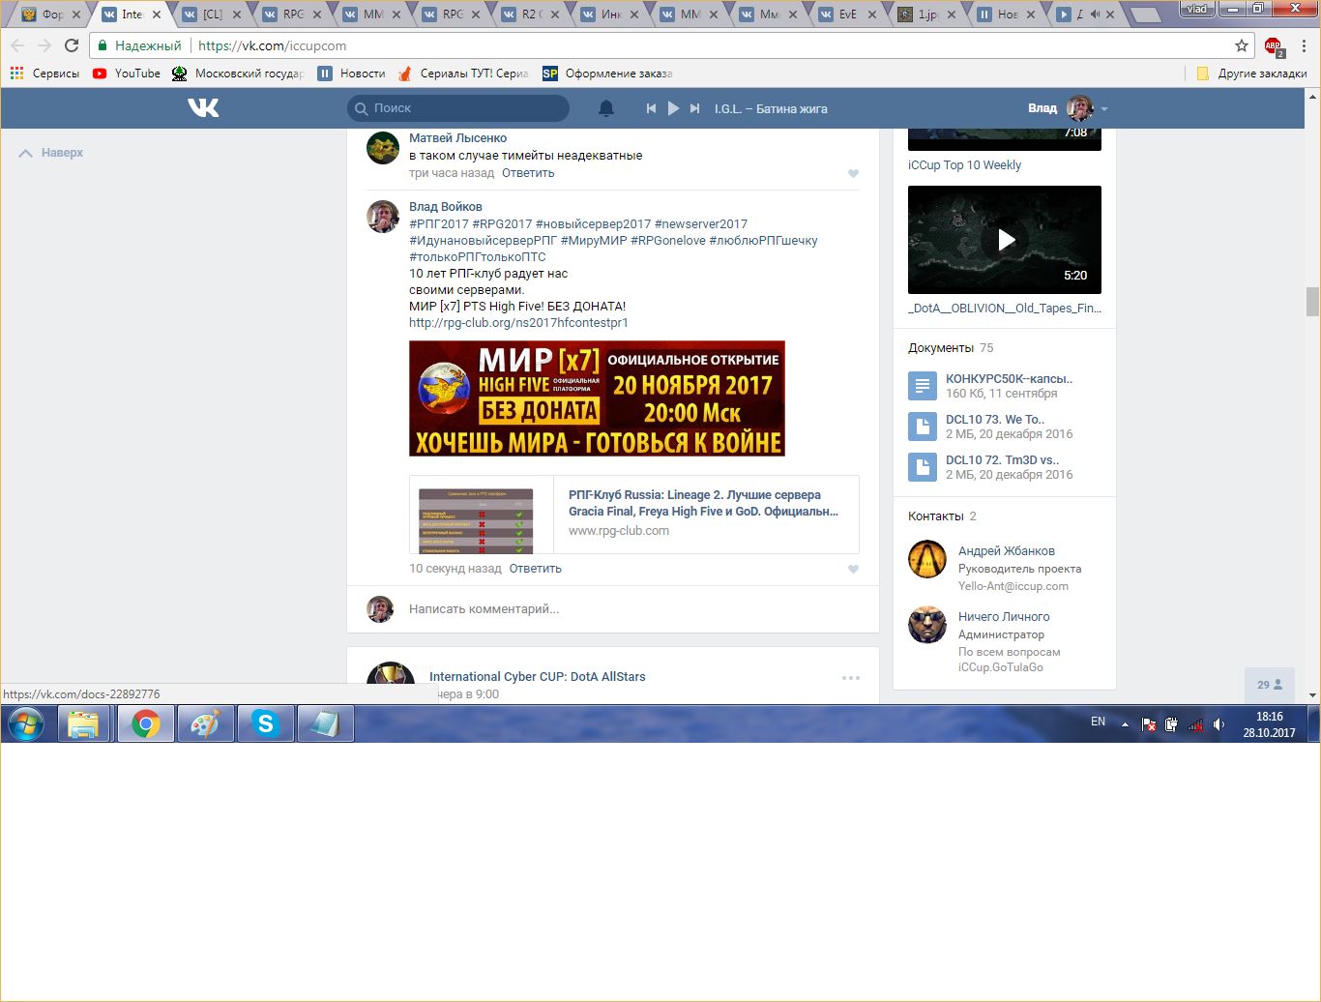
Task: Switch the EN input language indicator
Action: click(1098, 722)
